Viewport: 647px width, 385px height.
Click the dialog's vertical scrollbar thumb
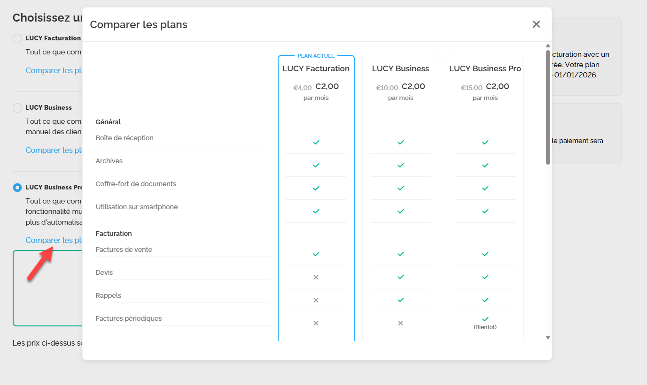[548, 107]
